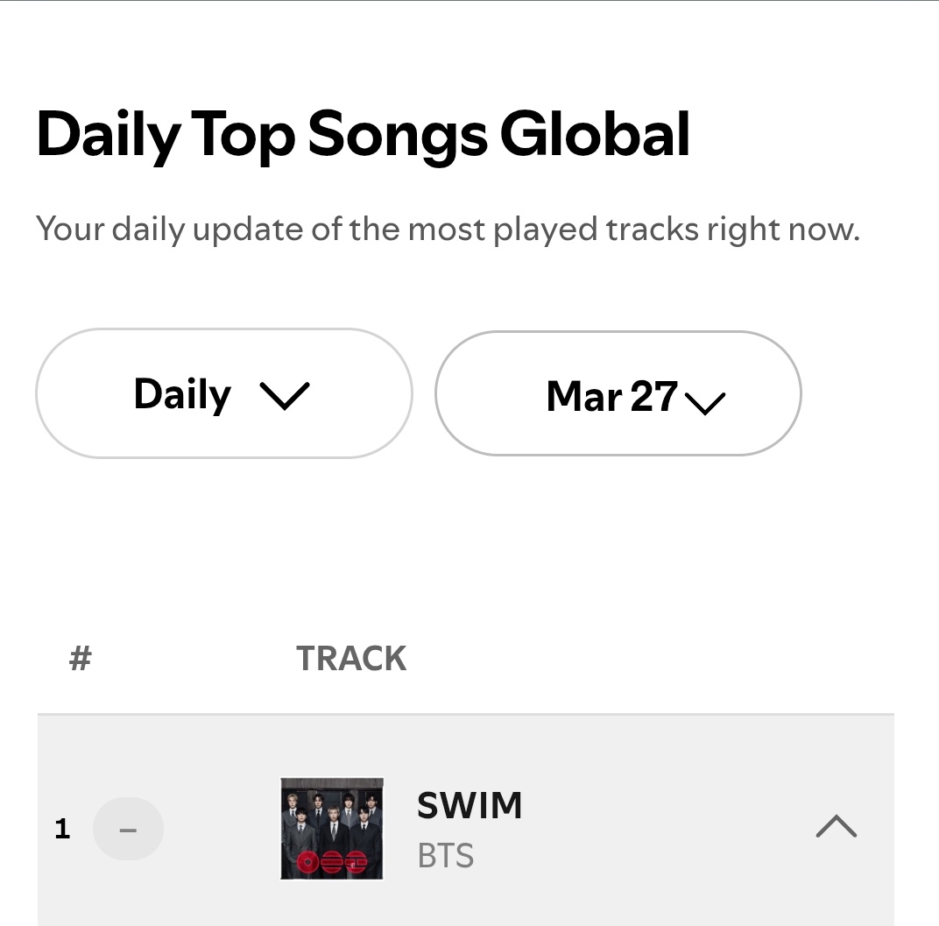Click the daily update subtitle text
The height and width of the screenshot is (926, 939).
pyautogui.click(x=448, y=230)
